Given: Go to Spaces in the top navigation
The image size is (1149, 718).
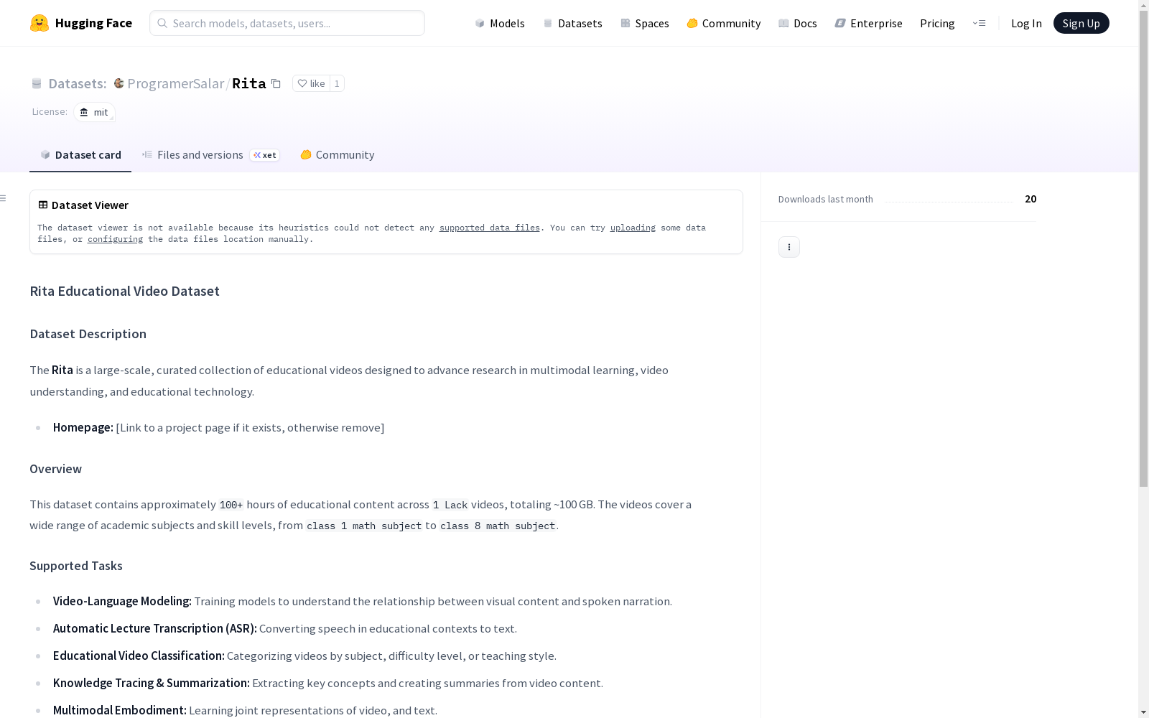Looking at the screenshot, I should point(645,23).
